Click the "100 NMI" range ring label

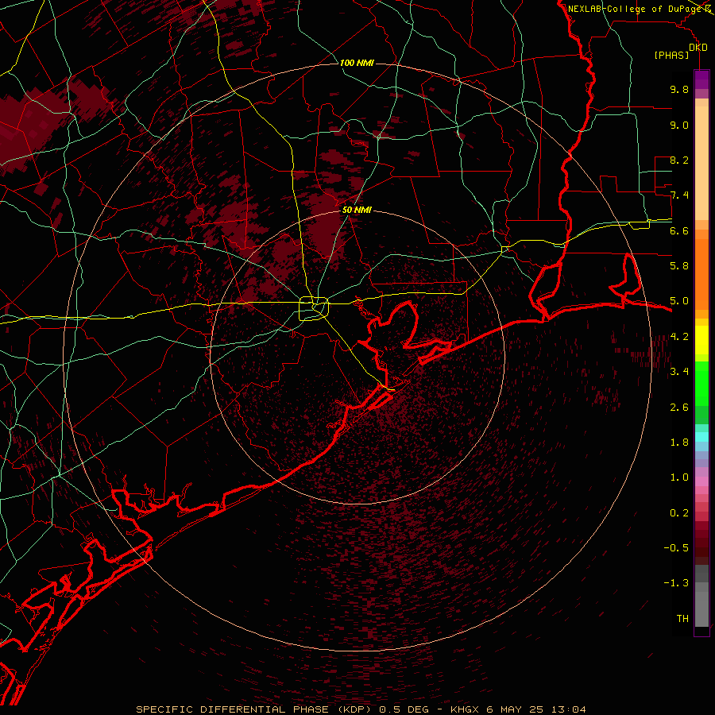click(357, 63)
